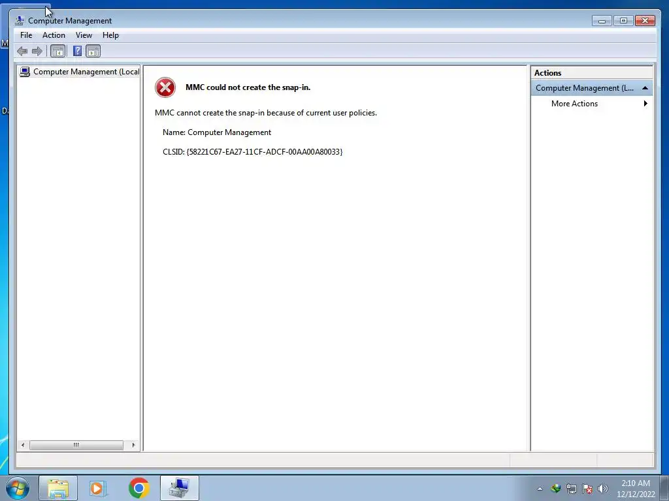
Task: Expand the More Actions submenu arrow
Action: 645,104
